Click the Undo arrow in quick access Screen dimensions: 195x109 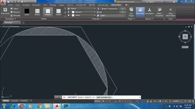(26, 2)
